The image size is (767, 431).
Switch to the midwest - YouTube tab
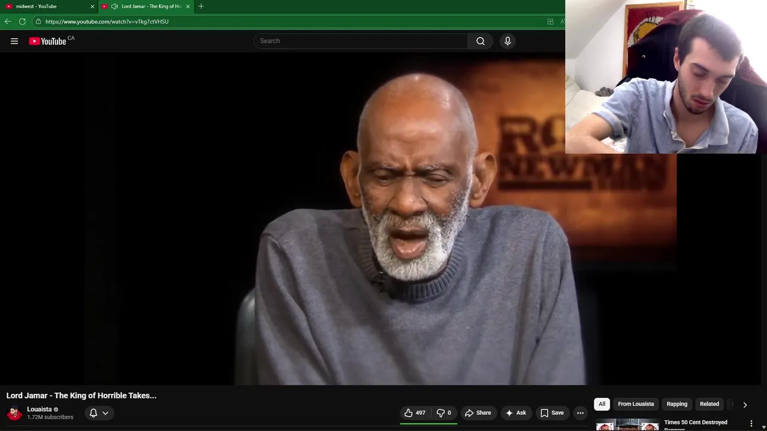[50, 6]
